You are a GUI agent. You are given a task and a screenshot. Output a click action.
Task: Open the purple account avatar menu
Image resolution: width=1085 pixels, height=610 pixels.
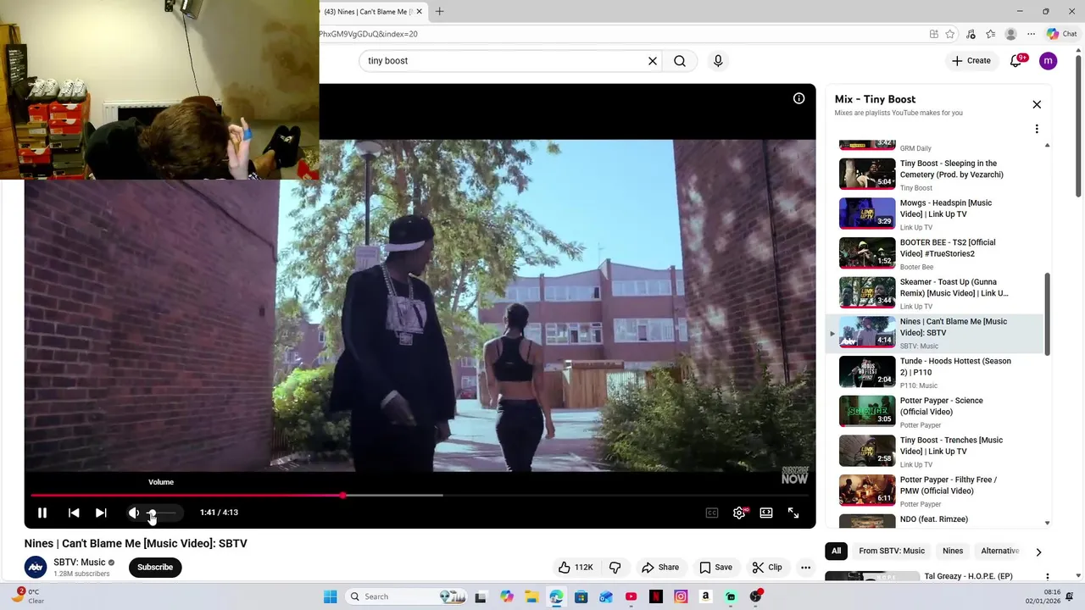tap(1049, 61)
